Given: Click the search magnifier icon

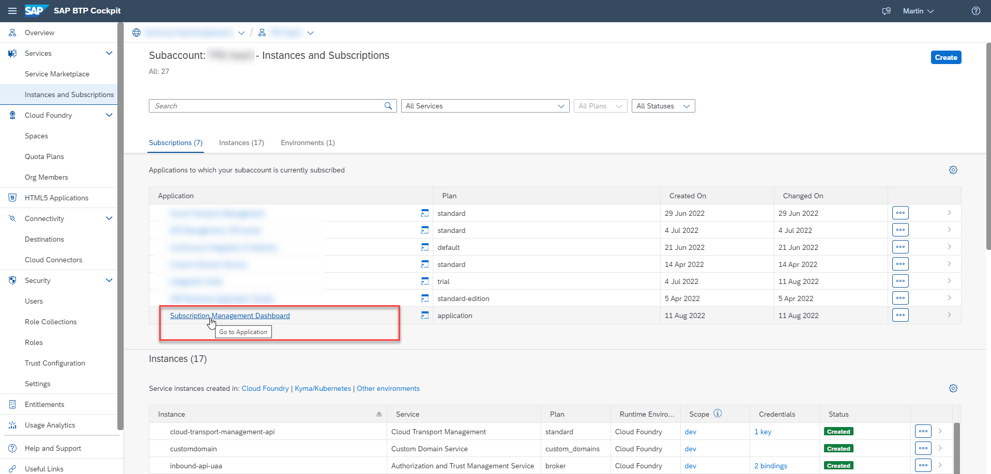Looking at the screenshot, I should coord(388,106).
